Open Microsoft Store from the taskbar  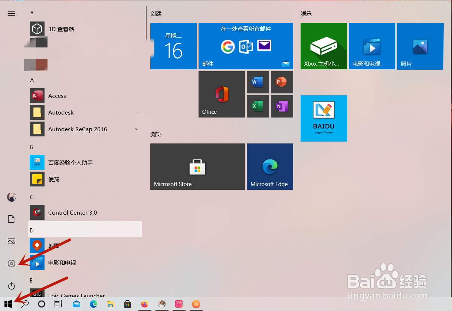(127, 304)
